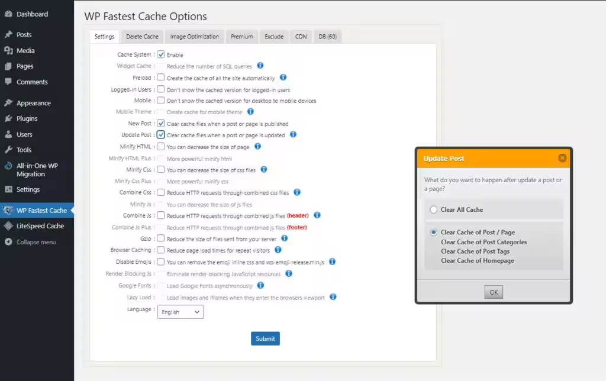Click the Comments bubble icon

point(8,82)
